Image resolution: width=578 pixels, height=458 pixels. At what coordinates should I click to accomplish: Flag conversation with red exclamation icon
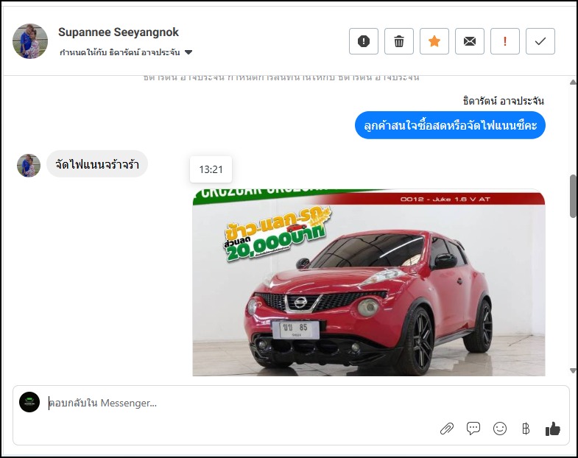tap(505, 41)
